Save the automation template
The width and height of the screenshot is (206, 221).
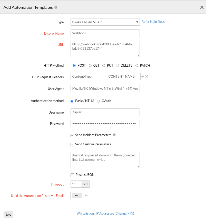[x=8, y=215]
